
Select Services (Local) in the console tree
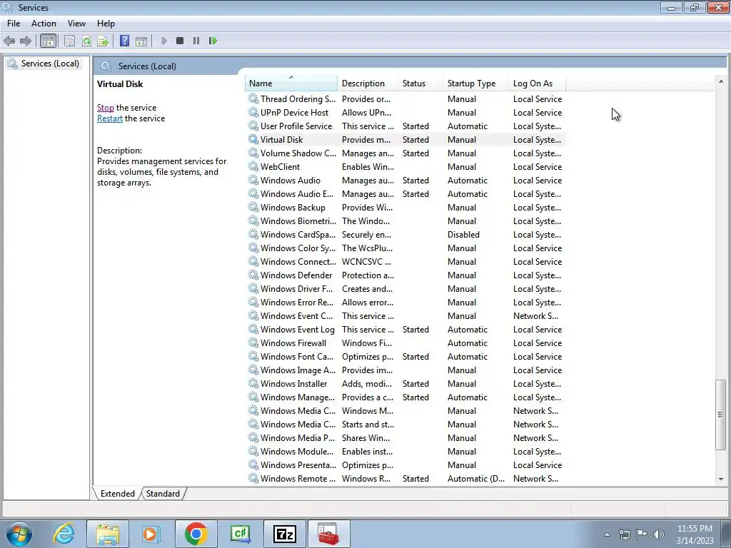tap(44, 64)
